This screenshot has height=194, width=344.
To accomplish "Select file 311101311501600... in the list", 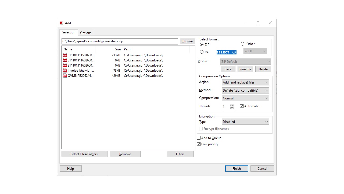I will pyautogui.click(x=81, y=55).
